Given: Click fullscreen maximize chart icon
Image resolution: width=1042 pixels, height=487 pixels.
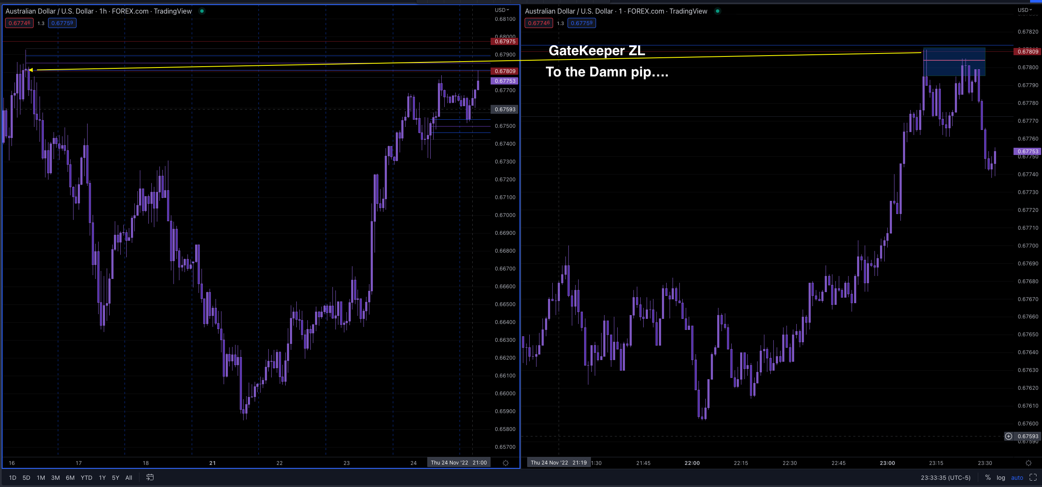Looking at the screenshot, I should coord(1033,477).
